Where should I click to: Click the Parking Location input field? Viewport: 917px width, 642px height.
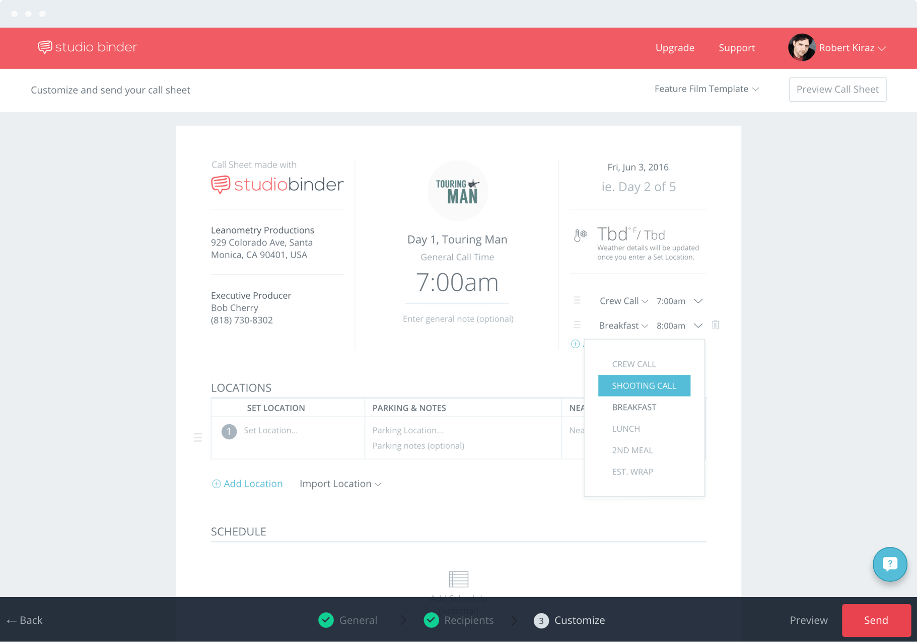tap(408, 430)
